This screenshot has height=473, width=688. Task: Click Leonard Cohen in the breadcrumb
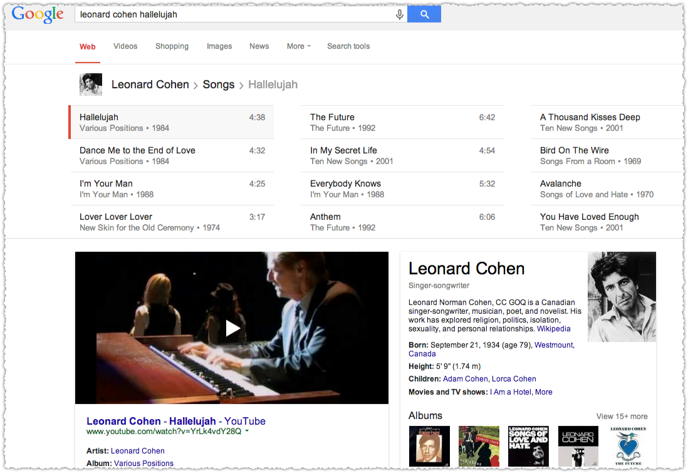[150, 84]
